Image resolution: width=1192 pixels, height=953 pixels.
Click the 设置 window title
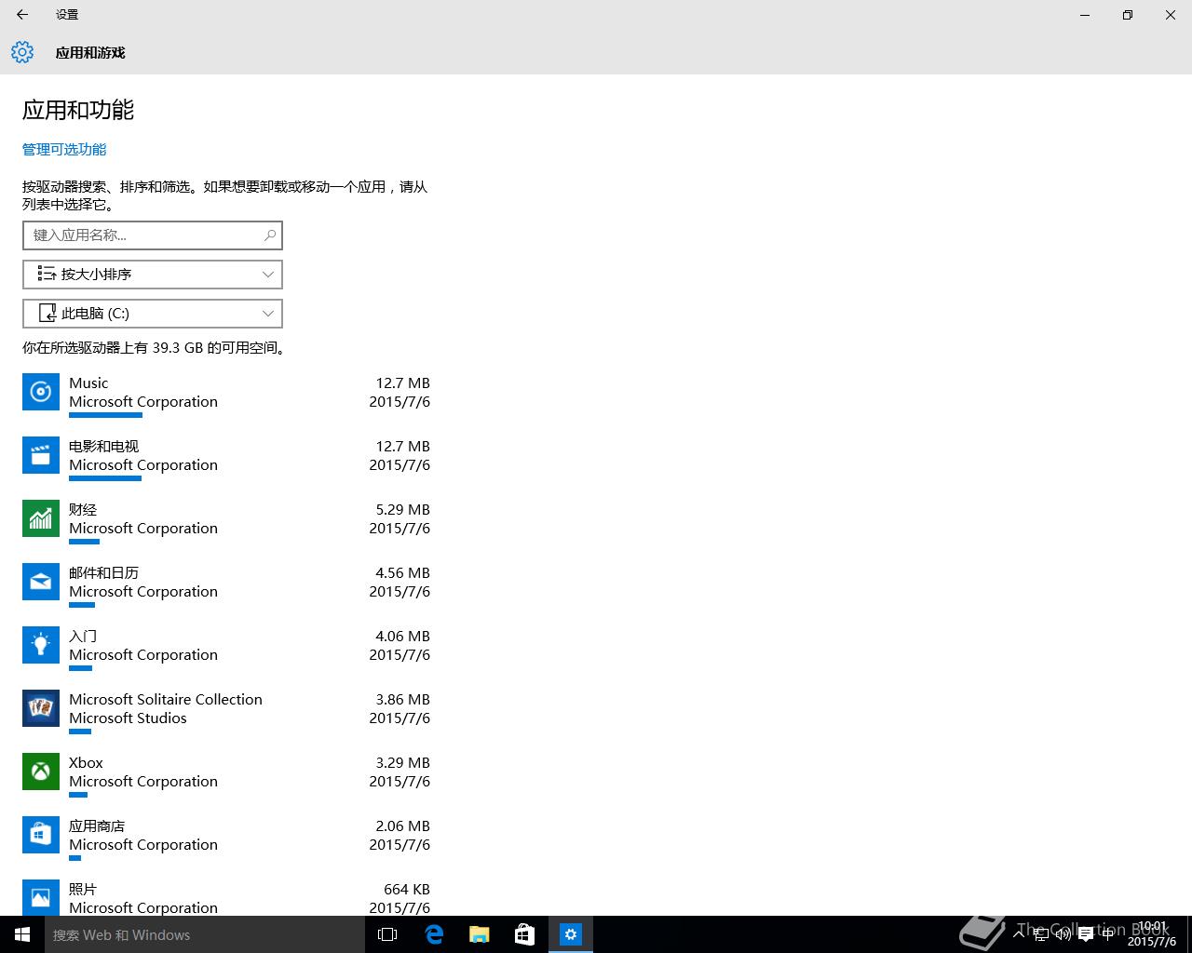tap(67, 15)
